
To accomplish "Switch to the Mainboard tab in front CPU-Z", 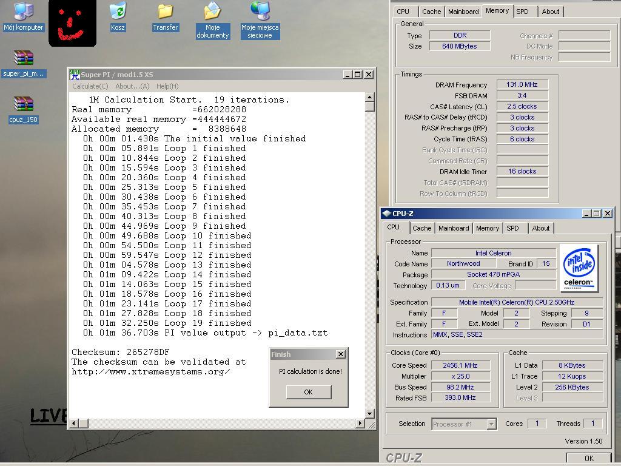I will (x=454, y=228).
